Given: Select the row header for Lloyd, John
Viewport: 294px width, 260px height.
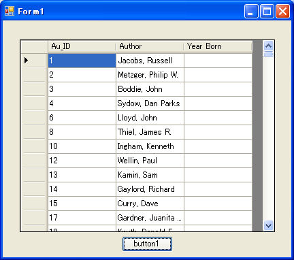Looking at the screenshot, I should 34,118.
